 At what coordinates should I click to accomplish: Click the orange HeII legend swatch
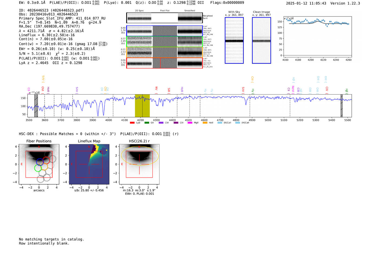[205, 123]
